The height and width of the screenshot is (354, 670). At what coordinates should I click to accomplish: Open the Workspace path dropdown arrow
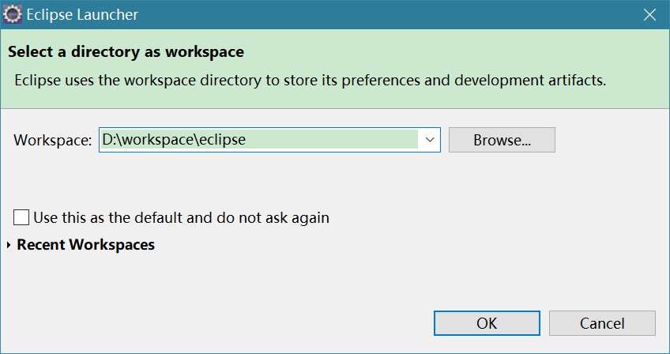pos(430,140)
